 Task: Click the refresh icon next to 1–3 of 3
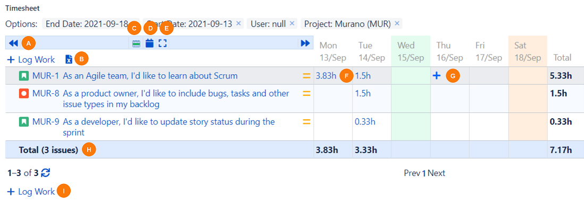45,173
